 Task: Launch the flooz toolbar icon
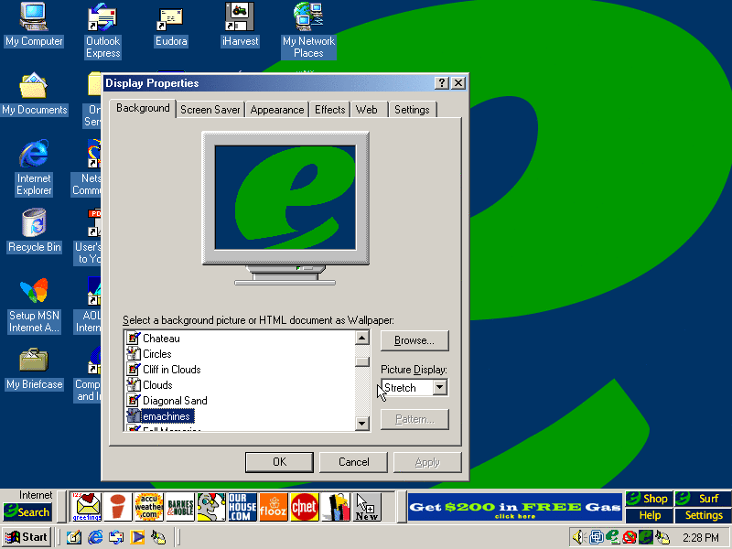click(273, 506)
